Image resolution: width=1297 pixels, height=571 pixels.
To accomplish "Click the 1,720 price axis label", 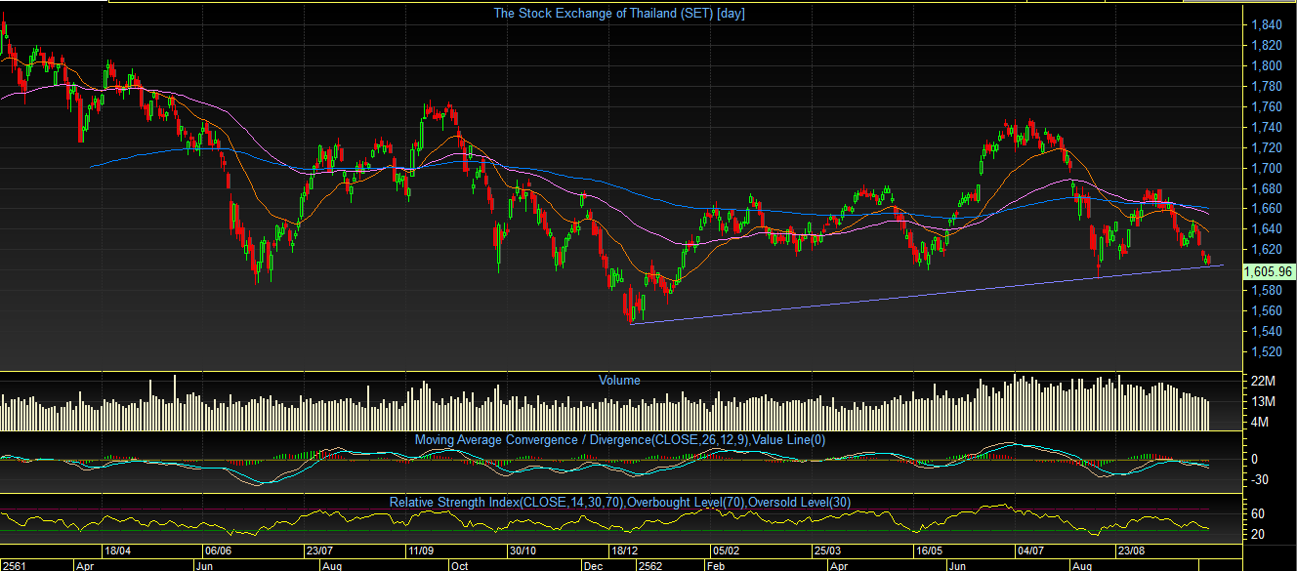I will (1266, 147).
